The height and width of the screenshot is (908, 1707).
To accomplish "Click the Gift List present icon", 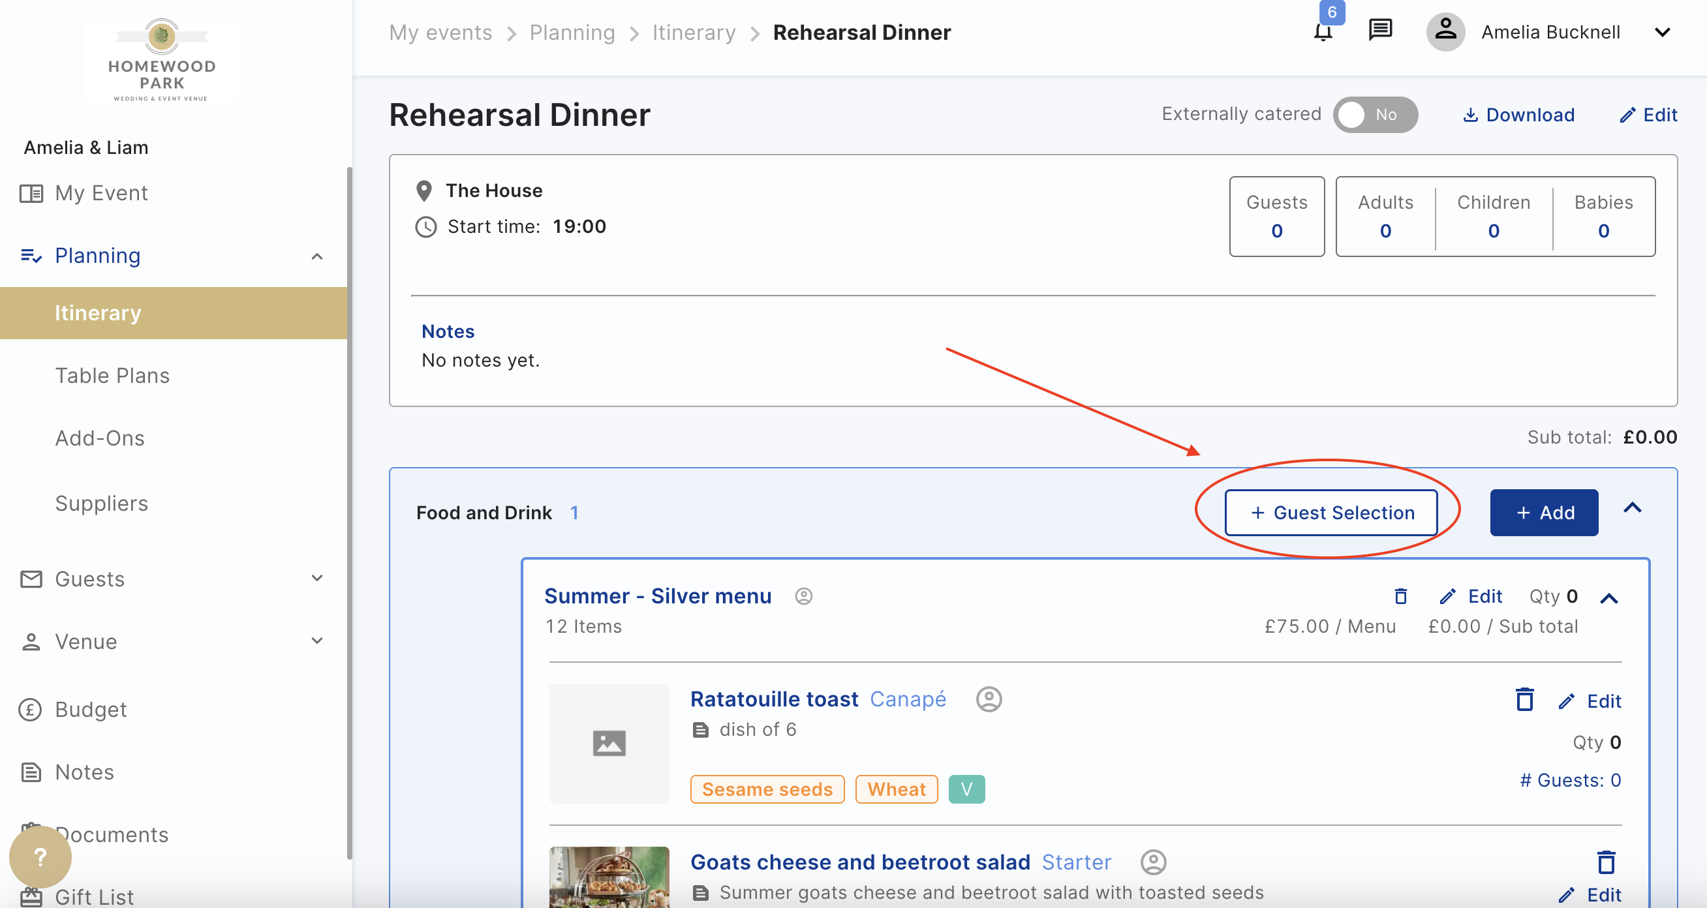I will tap(31, 897).
